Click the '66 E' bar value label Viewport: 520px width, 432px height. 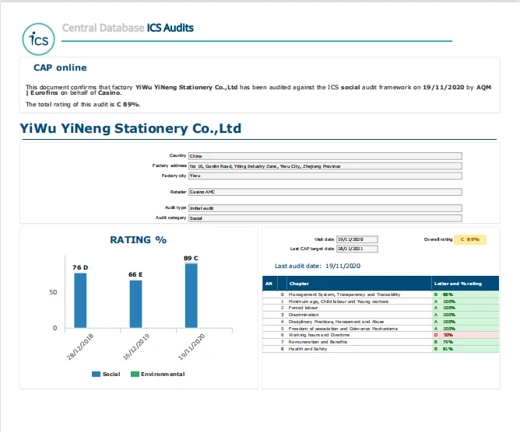[x=135, y=274]
